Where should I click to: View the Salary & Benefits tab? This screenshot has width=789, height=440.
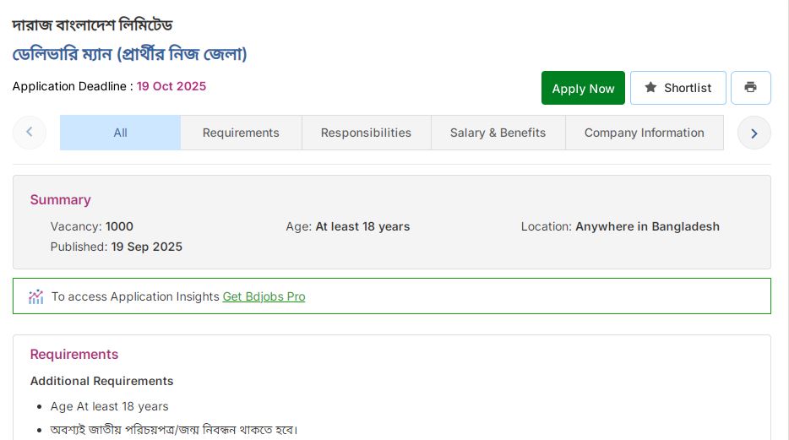[x=498, y=133]
